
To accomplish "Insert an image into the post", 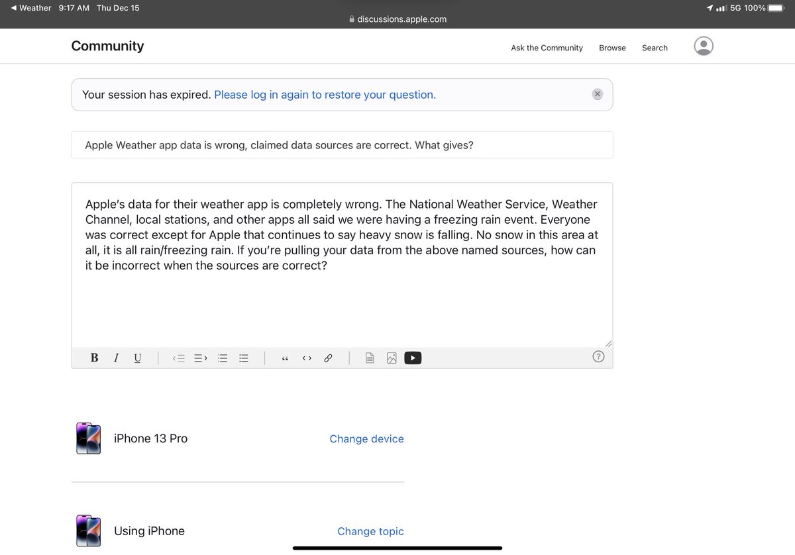I will [x=392, y=358].
